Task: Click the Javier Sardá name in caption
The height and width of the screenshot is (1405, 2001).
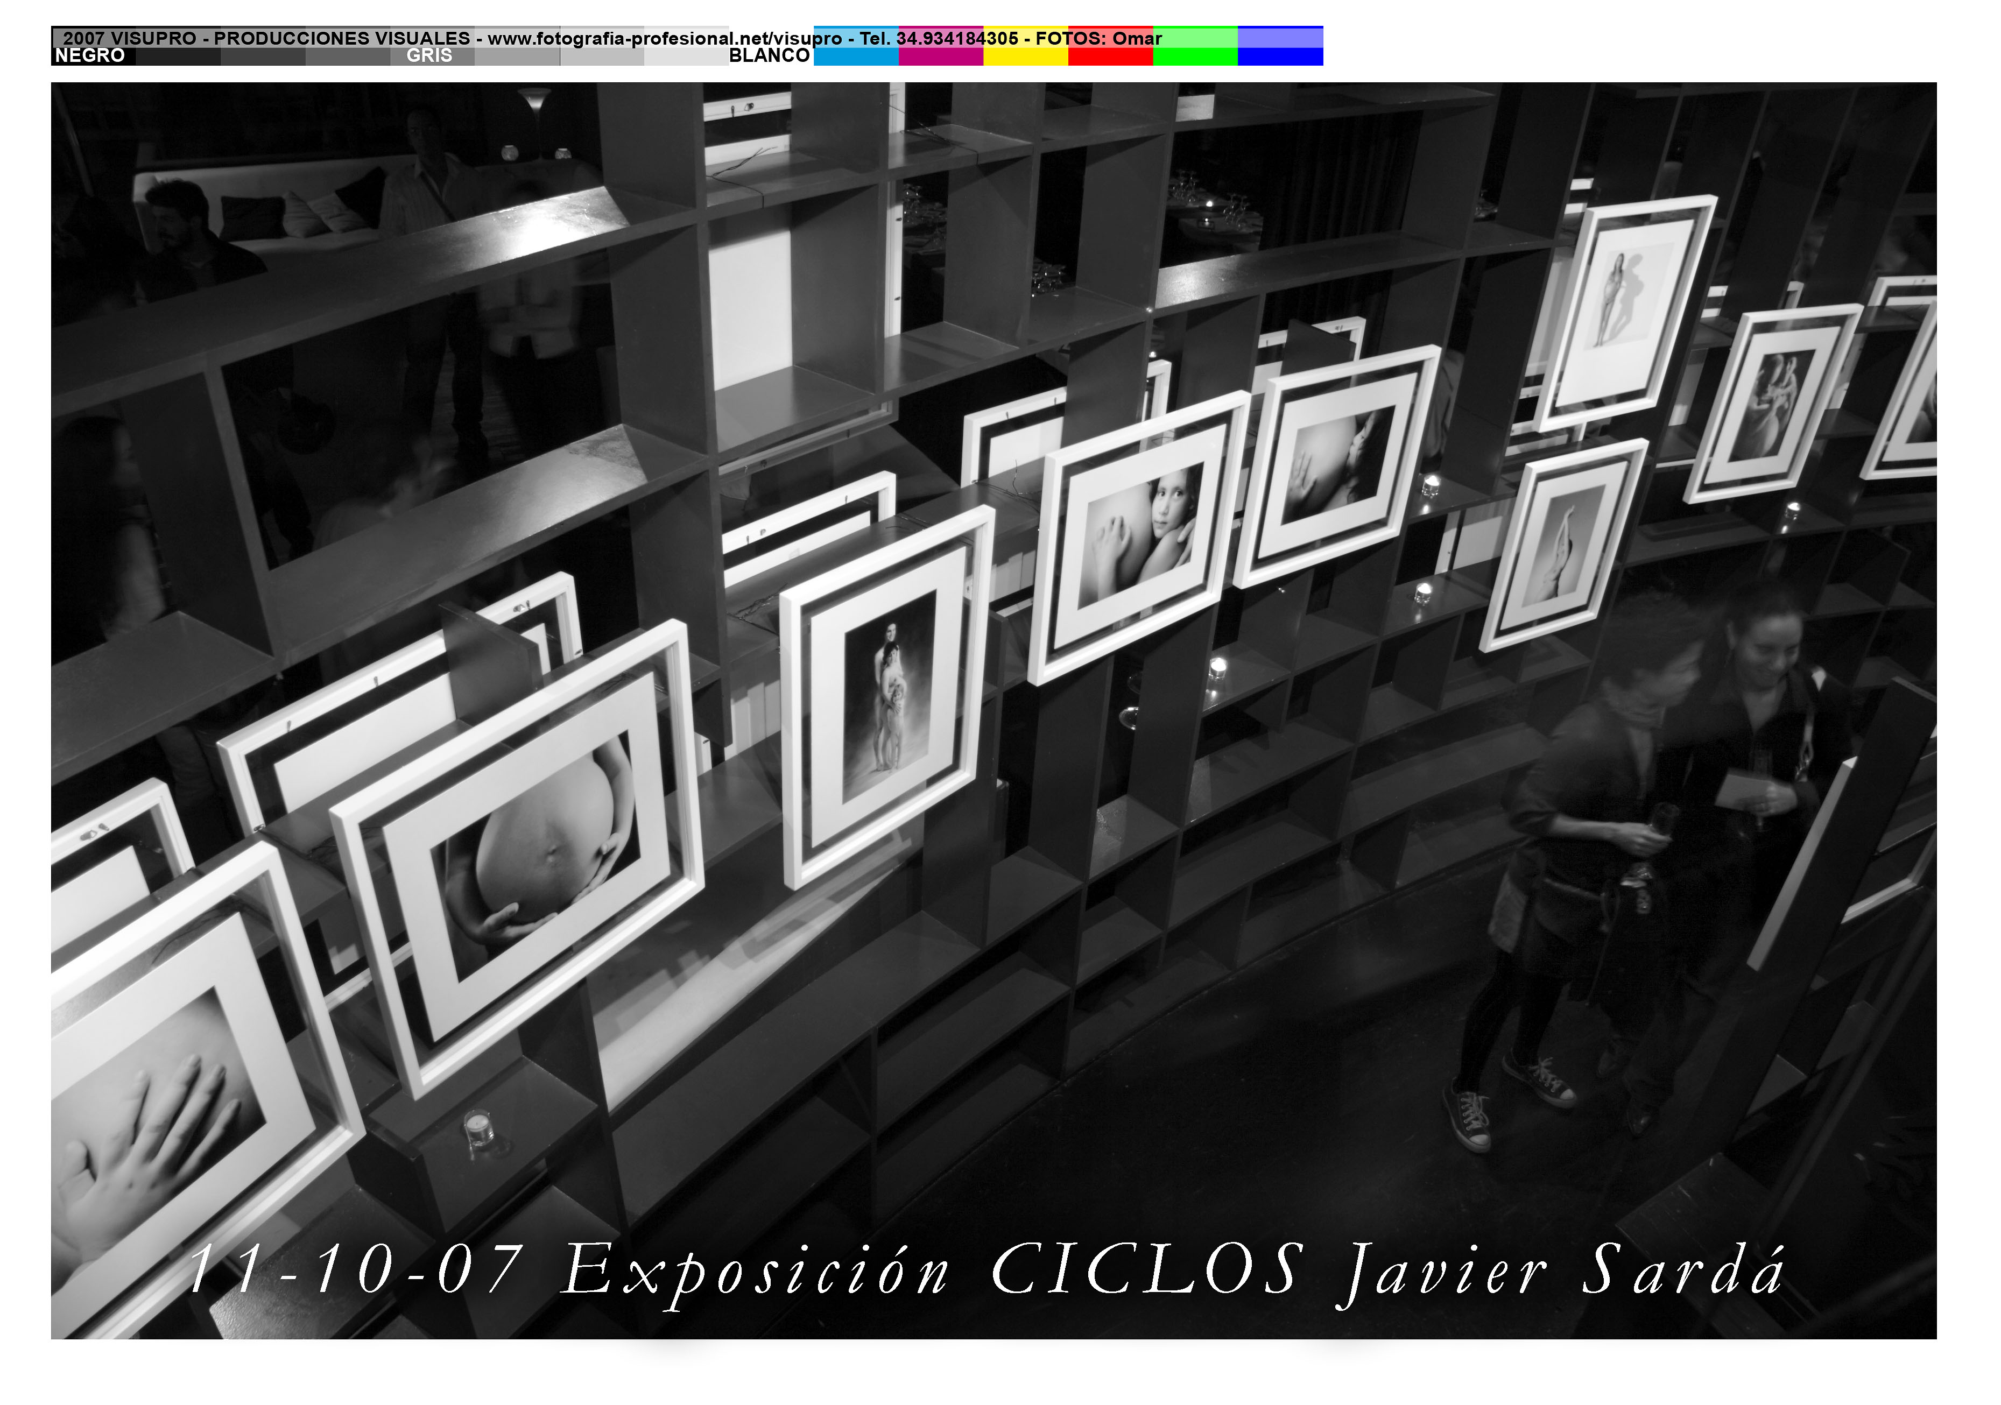Action: [x=1560, y=1271]
